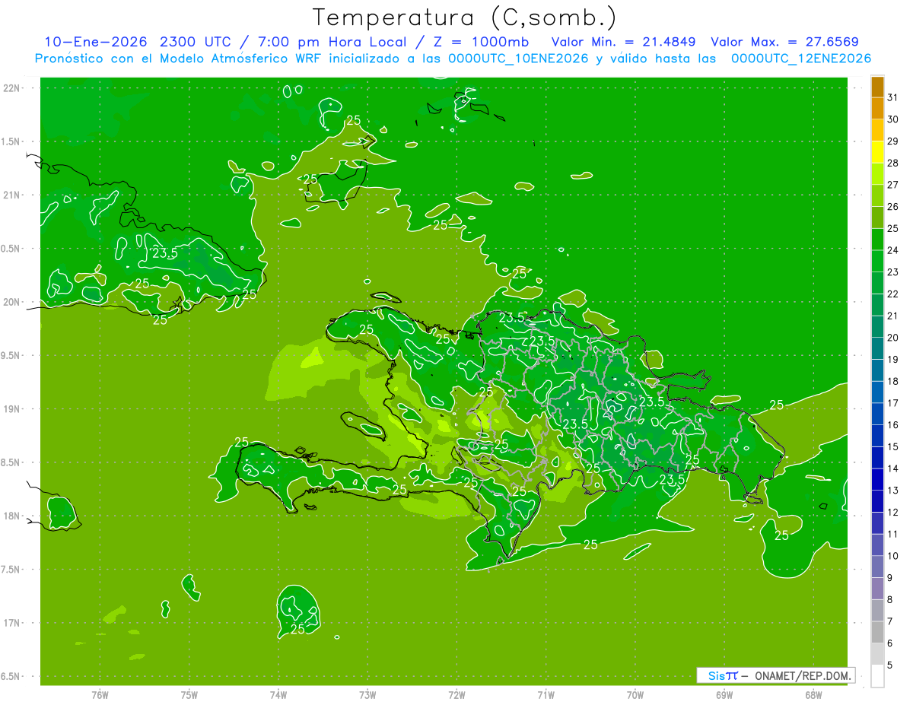Click the "74W" longitude label
Viewport: 913px width, 705px height.
[x=278, y=695]
